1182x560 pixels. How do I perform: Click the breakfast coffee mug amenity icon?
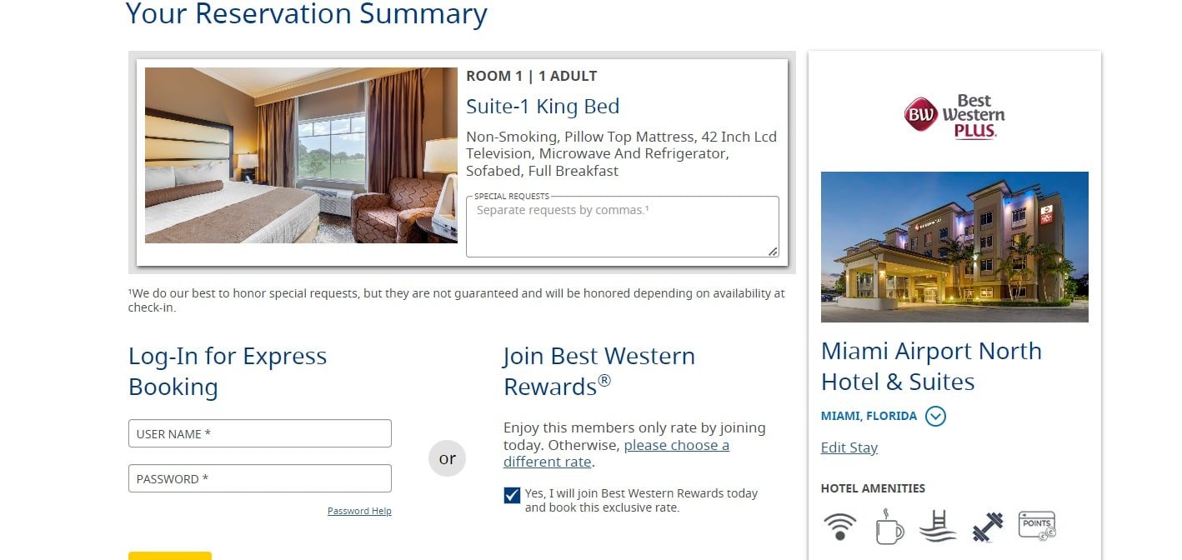[x=889, y=525]
